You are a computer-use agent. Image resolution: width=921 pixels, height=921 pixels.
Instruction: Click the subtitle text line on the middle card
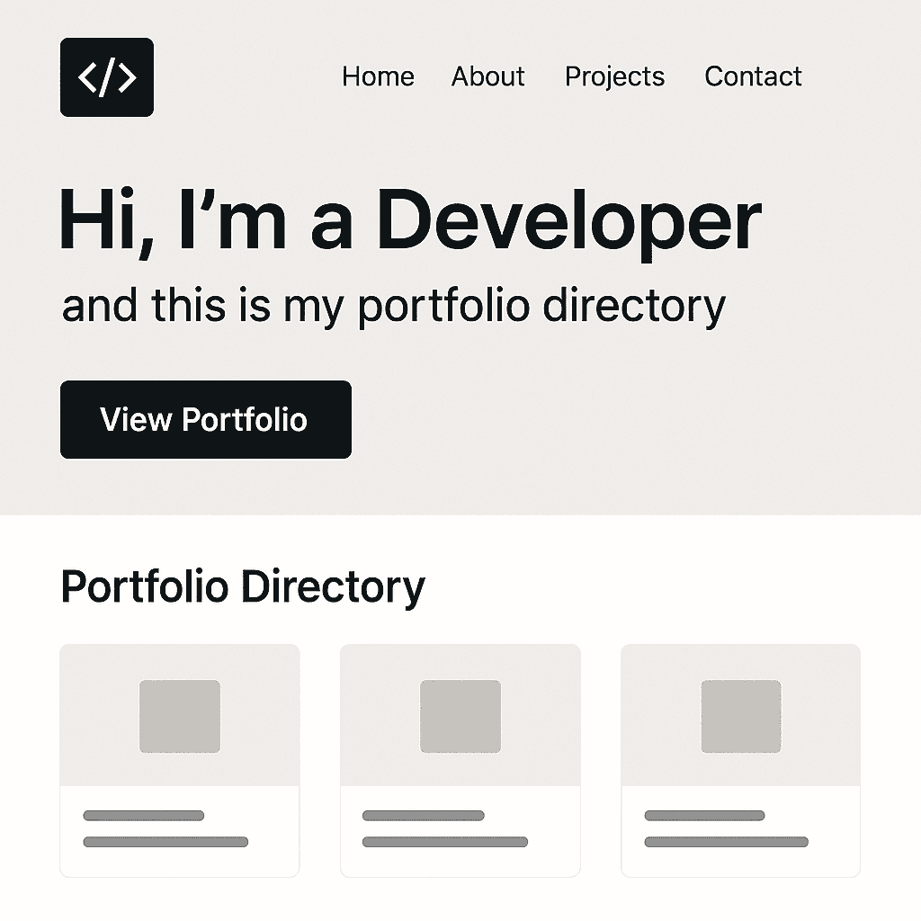444,843
